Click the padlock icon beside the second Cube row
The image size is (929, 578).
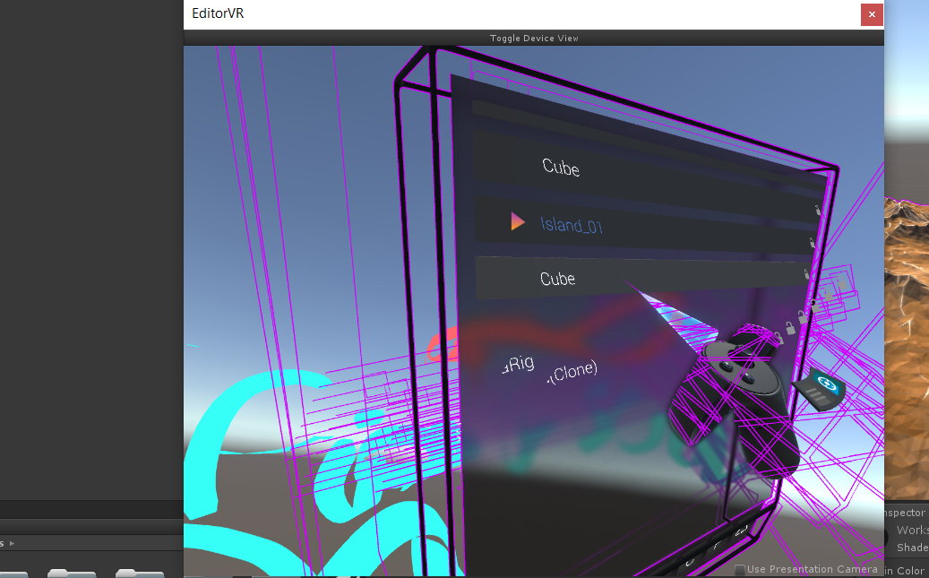[x=807, y=273]
